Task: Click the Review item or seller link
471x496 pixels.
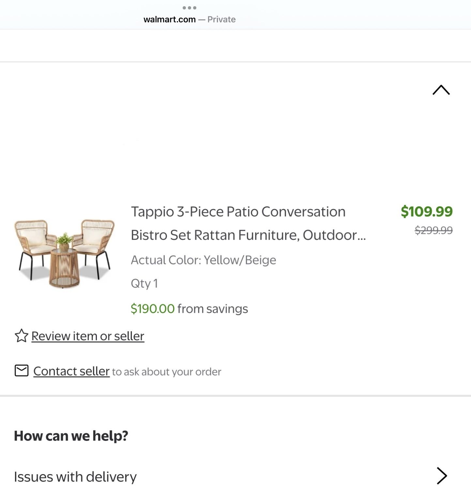Action: point(87,335)
